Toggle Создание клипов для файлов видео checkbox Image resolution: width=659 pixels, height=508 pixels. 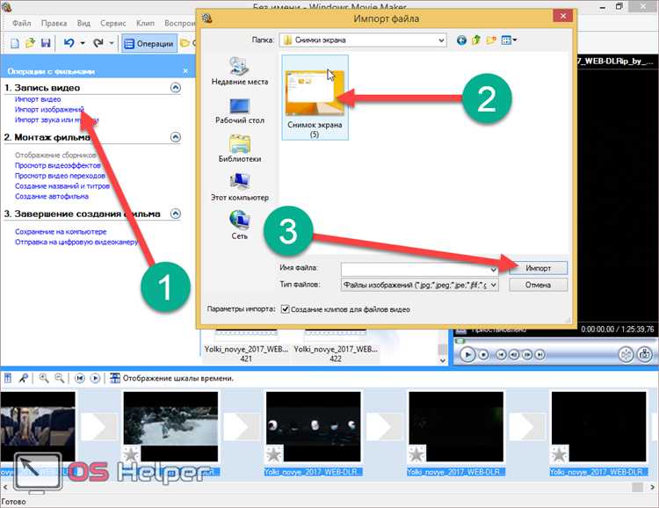pyautogui.click(x=286, y=309)
